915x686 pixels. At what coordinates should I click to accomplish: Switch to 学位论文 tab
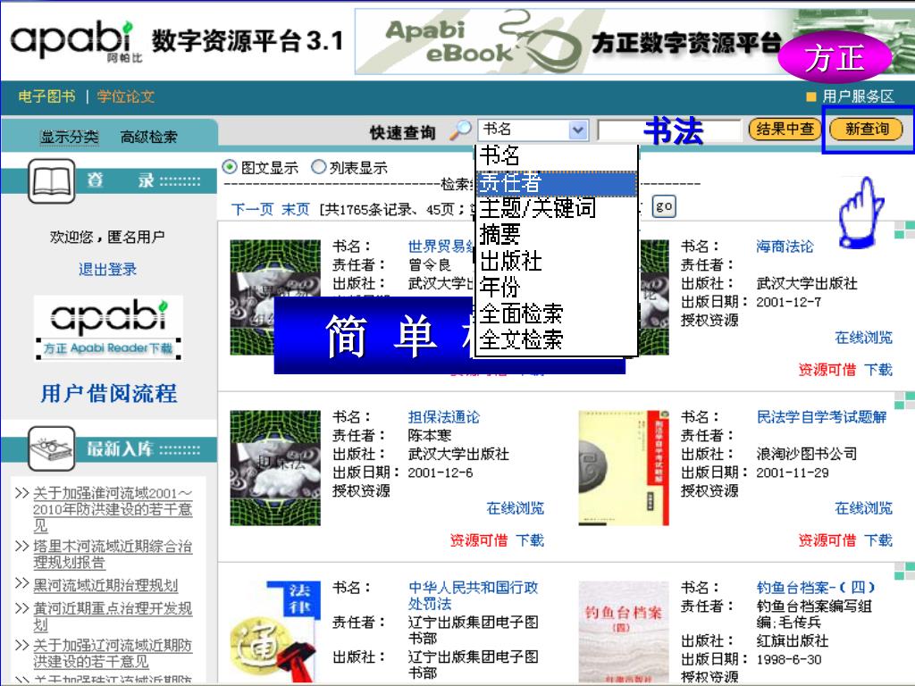tap(126, 96)
